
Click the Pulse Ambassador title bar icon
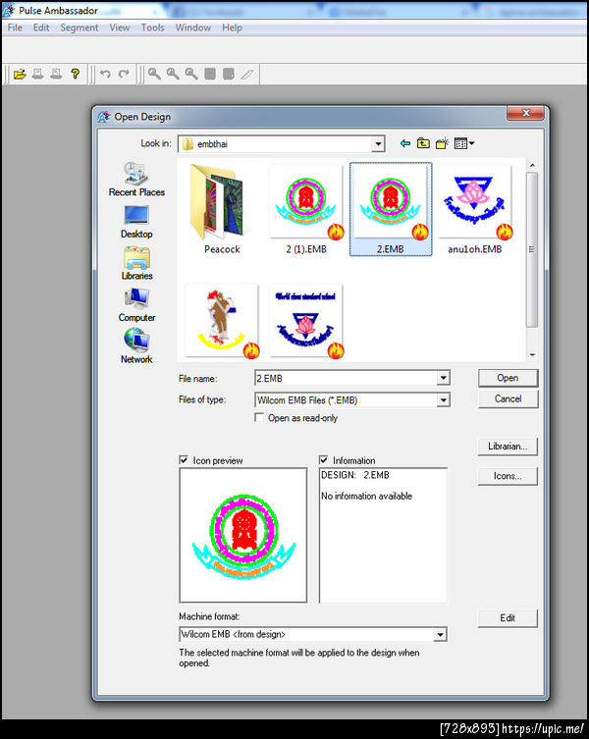9,11
